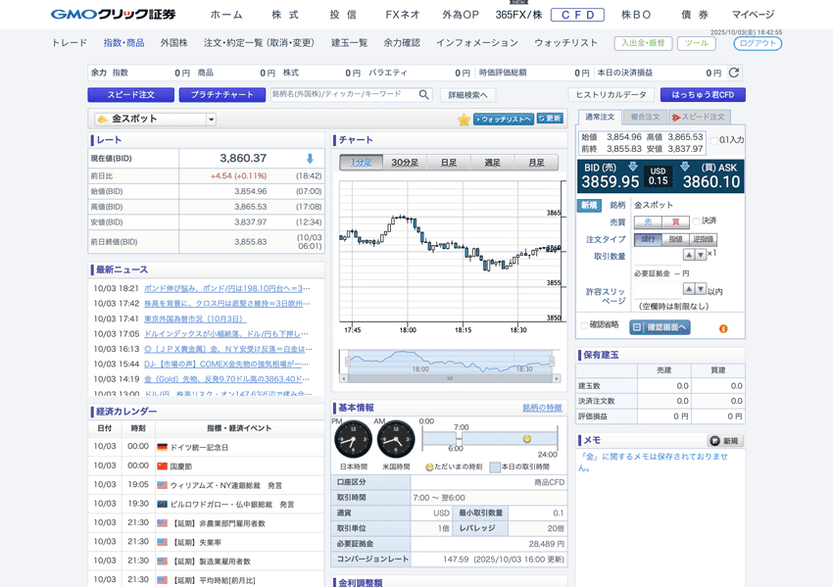Open 外為OP in top navigation
833x587 pixels.
point(460,15)
